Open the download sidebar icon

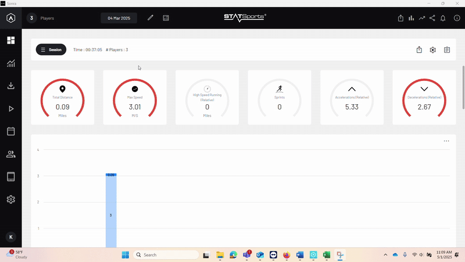point(10,86)
